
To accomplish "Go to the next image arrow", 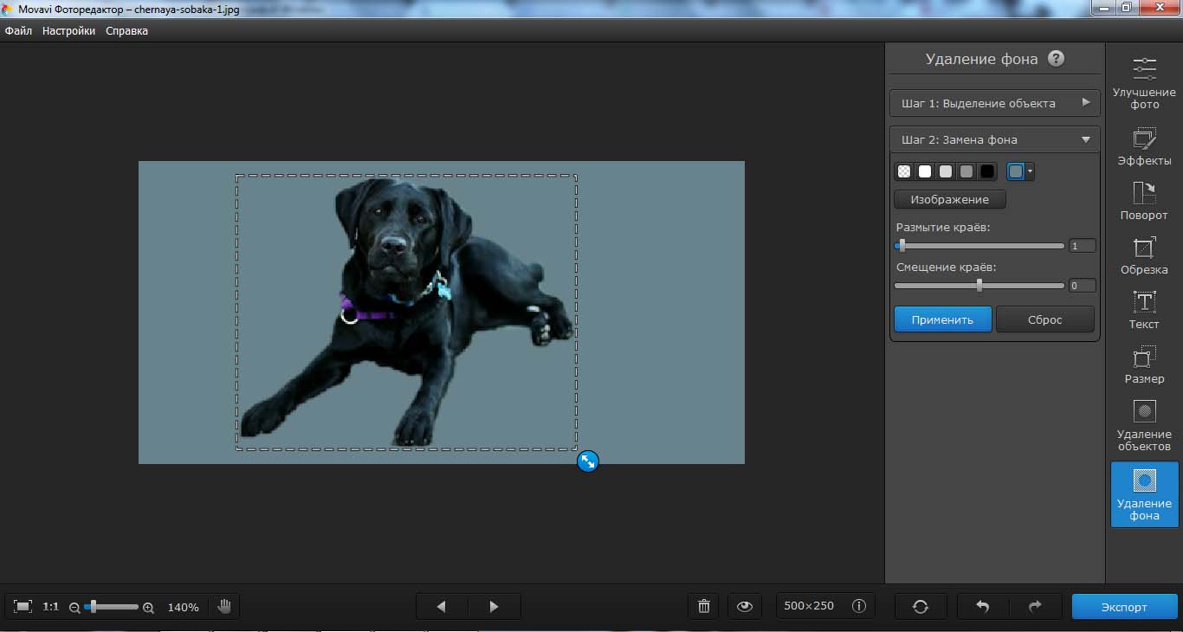I will click(494, 607).
